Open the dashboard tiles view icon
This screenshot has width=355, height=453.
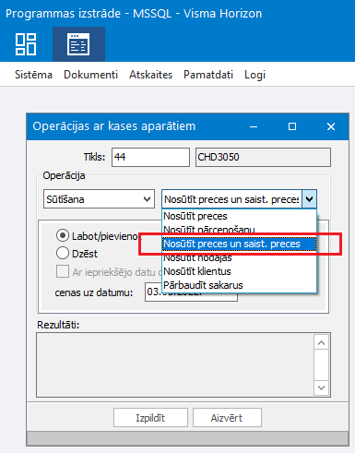26,44
